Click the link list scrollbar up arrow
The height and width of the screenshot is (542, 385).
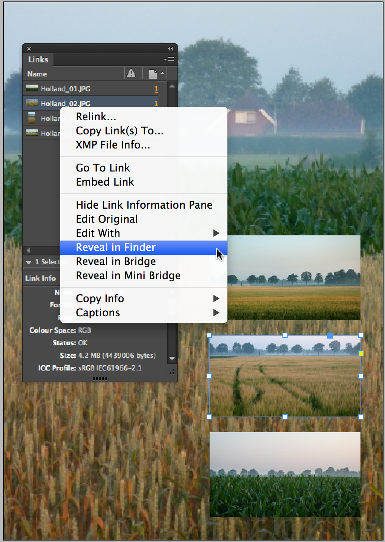(x=172, y=86)
